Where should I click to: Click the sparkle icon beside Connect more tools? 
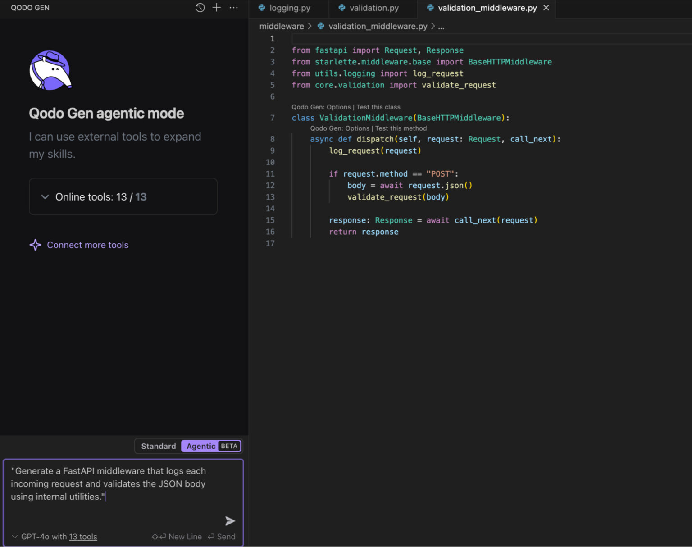35,245
